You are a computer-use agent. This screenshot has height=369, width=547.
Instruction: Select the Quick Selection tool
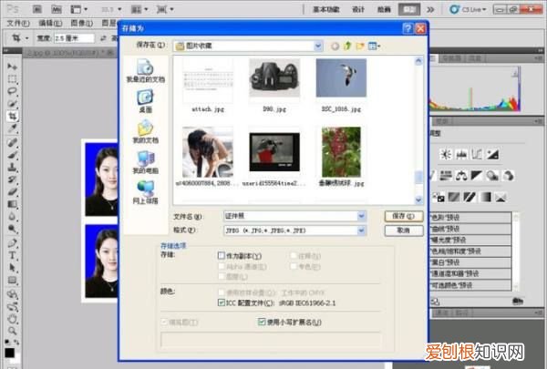coord(12,104)
